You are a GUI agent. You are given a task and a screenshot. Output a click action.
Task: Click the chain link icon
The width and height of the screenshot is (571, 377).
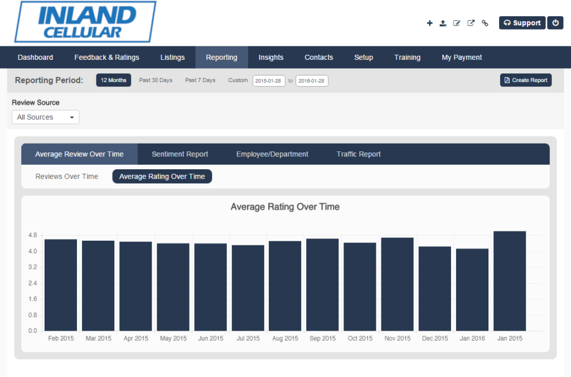[485, 23]
